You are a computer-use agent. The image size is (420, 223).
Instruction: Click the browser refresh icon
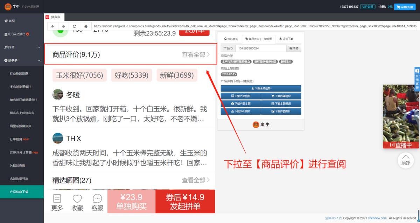pyautogui.click(x=74, y=26)
